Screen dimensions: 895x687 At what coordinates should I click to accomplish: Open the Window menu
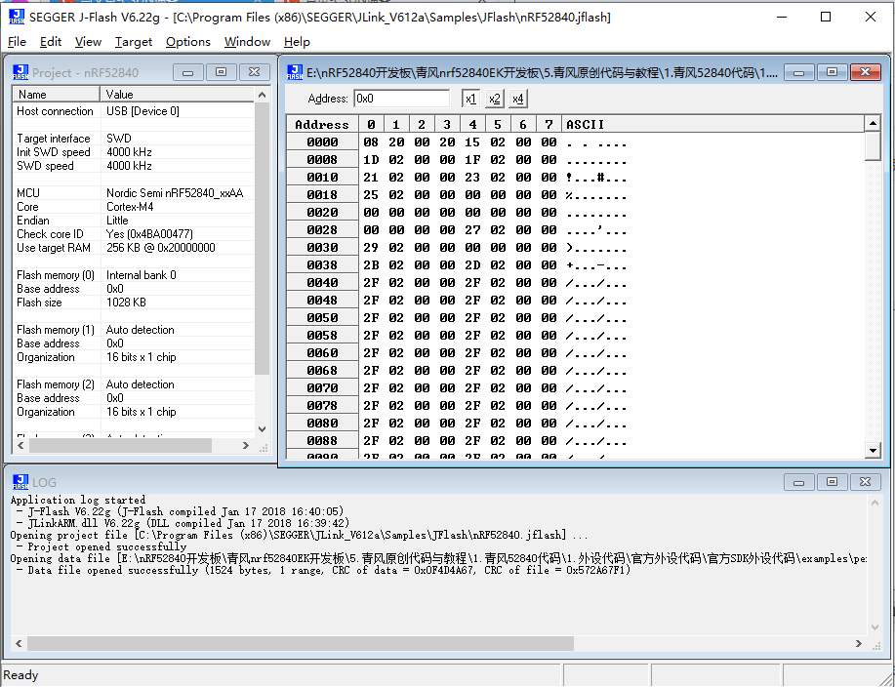pos(247,42)
